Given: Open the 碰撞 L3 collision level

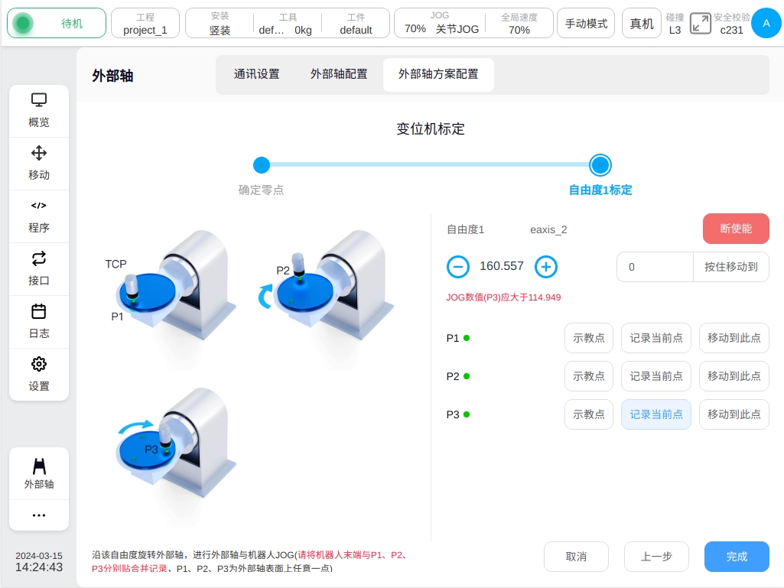Looking at the screenshot, I should click(x=675, y=24).
